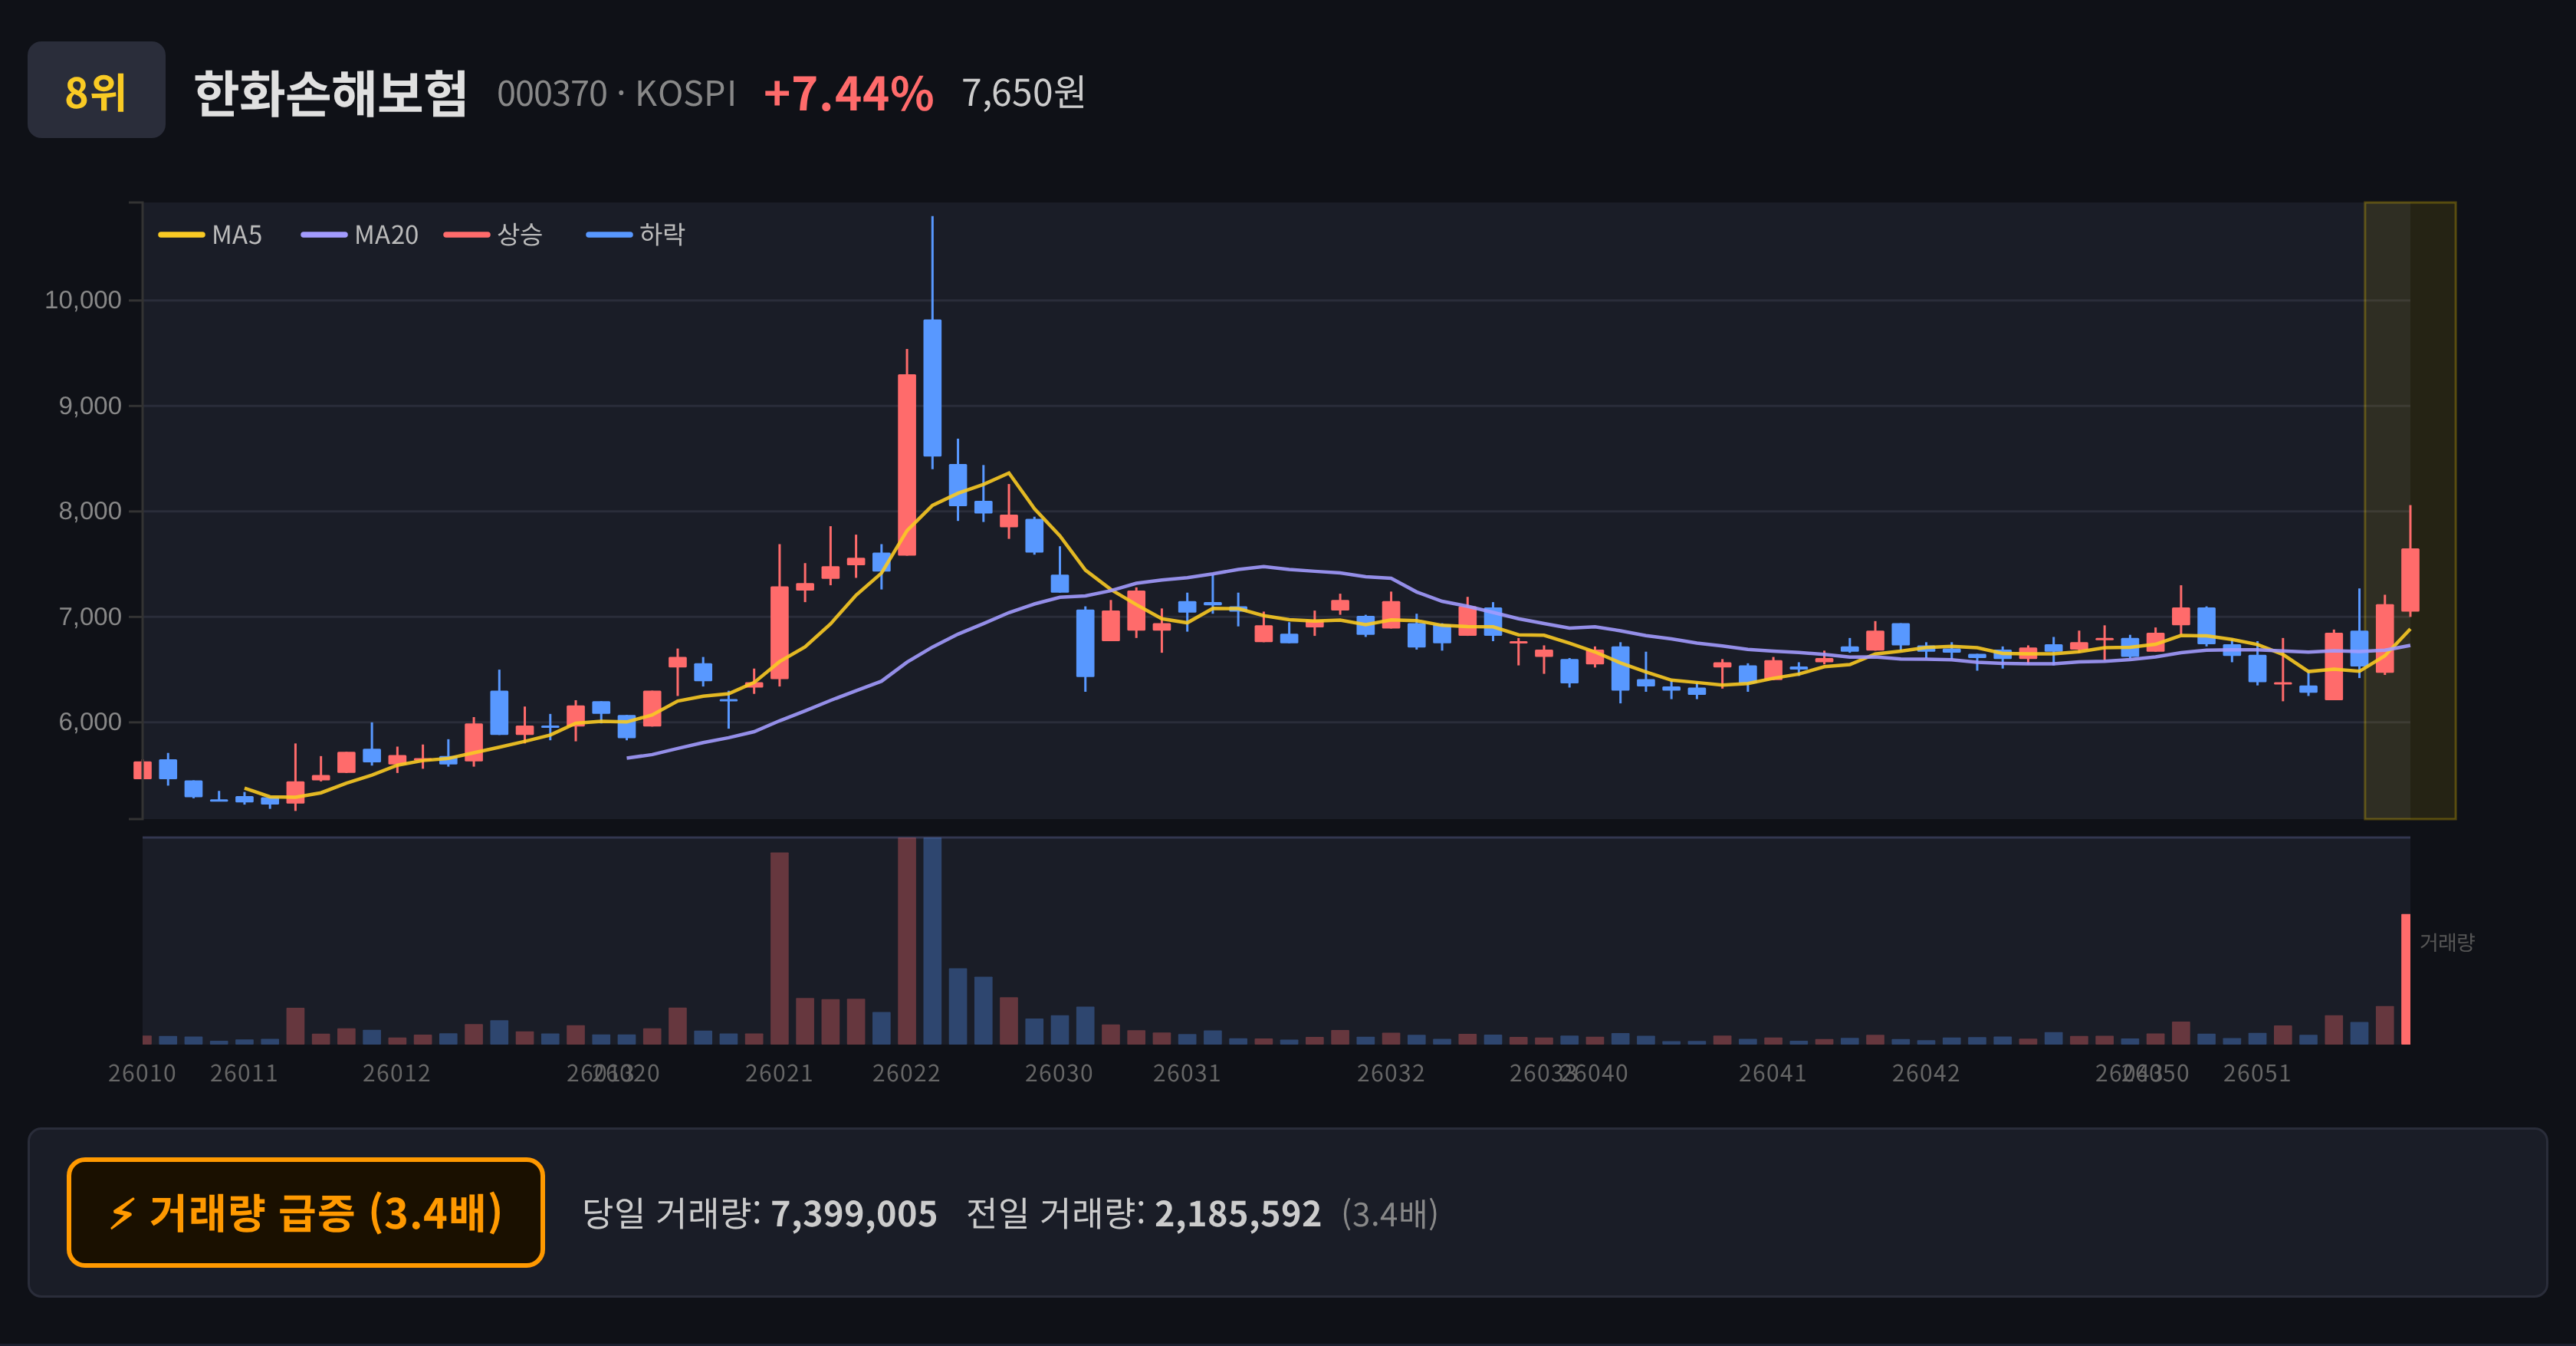Click the 거래량 급증 (3.4배) badge
The image size is (2576, 1346).
click(x=306, y=1213)
